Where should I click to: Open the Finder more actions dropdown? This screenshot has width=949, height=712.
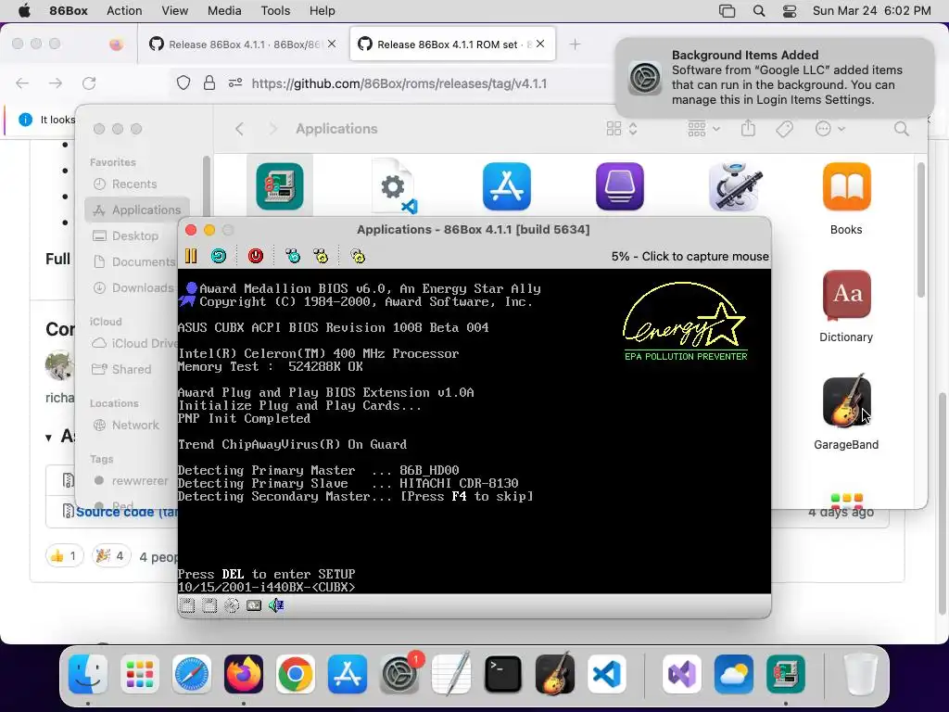click(x=829, y=128)
